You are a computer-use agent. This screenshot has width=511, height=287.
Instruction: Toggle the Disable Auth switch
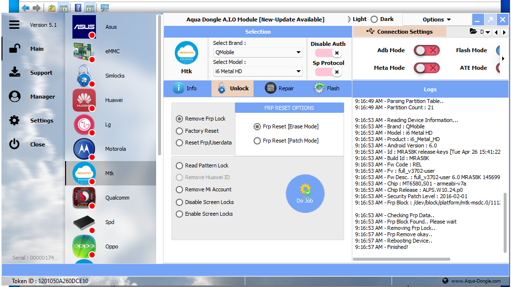click(328, 53)
